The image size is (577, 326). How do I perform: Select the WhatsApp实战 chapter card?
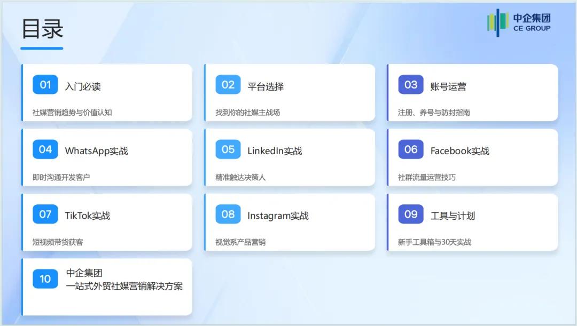pyautogui.click(x=107, y=157)
